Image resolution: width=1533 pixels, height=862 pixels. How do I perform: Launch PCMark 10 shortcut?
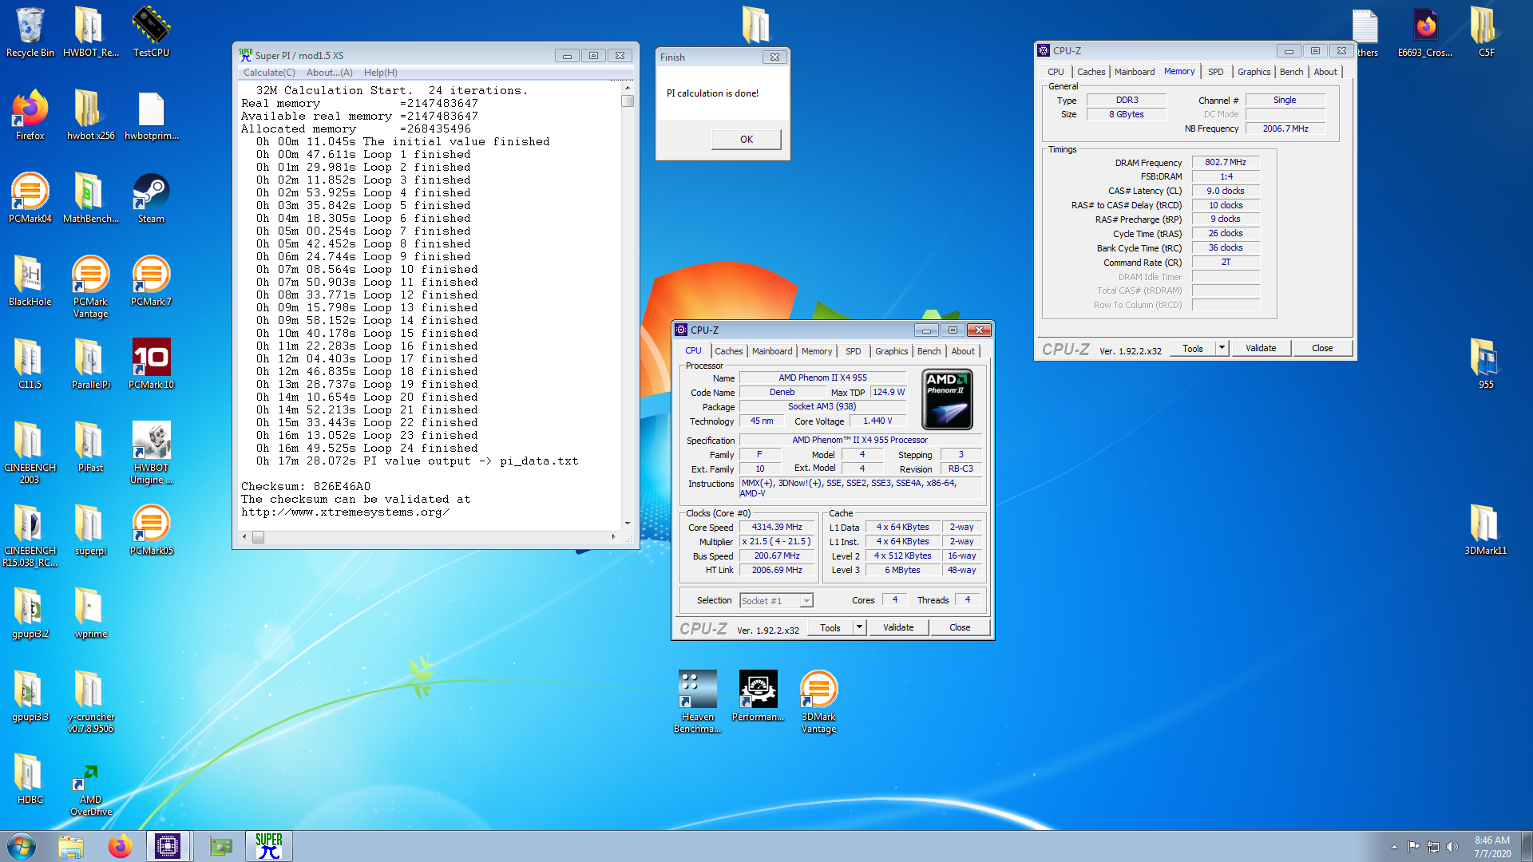[151, 364]
